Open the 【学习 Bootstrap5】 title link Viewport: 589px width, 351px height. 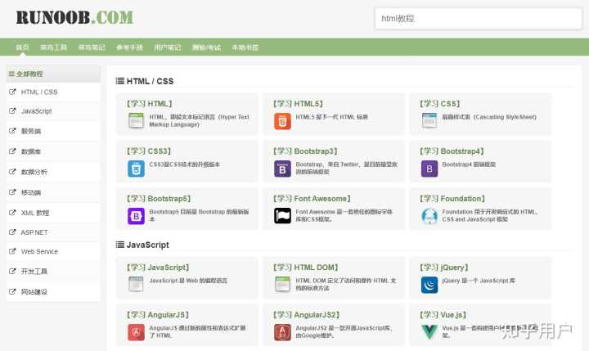click(x=159, y=199)
